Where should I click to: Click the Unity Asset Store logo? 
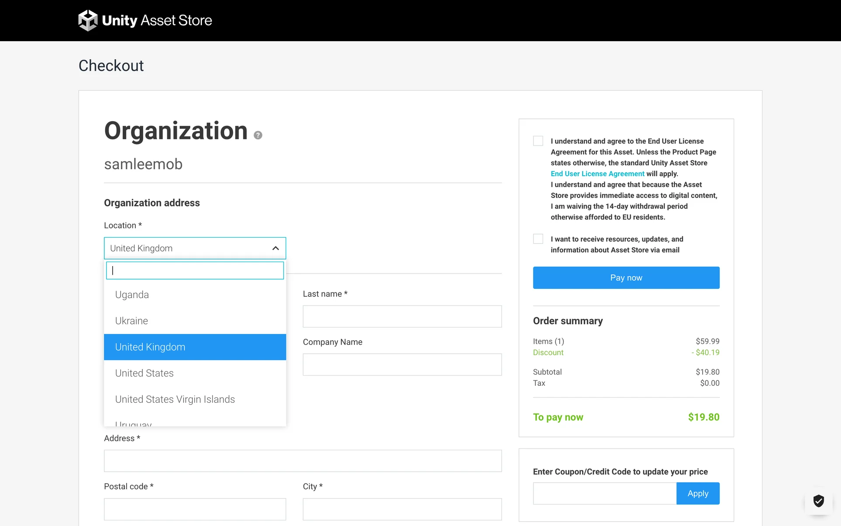click(x=145, y=20)
